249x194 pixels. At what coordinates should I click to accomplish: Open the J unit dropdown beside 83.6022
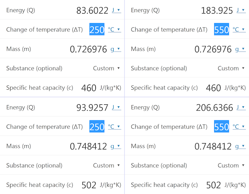pos(116,10)
